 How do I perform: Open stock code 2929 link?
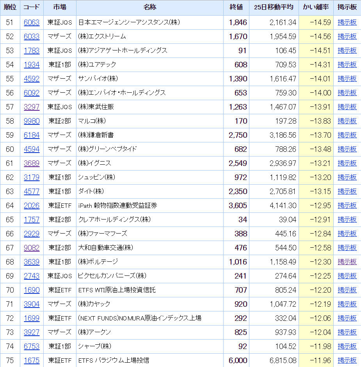tap(32, 234)
